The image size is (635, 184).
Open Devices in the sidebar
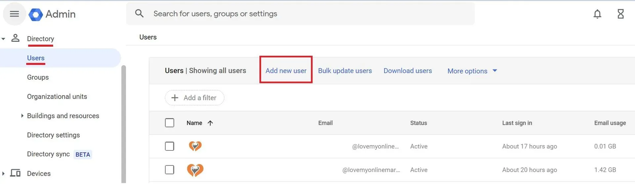coord(39,173)
